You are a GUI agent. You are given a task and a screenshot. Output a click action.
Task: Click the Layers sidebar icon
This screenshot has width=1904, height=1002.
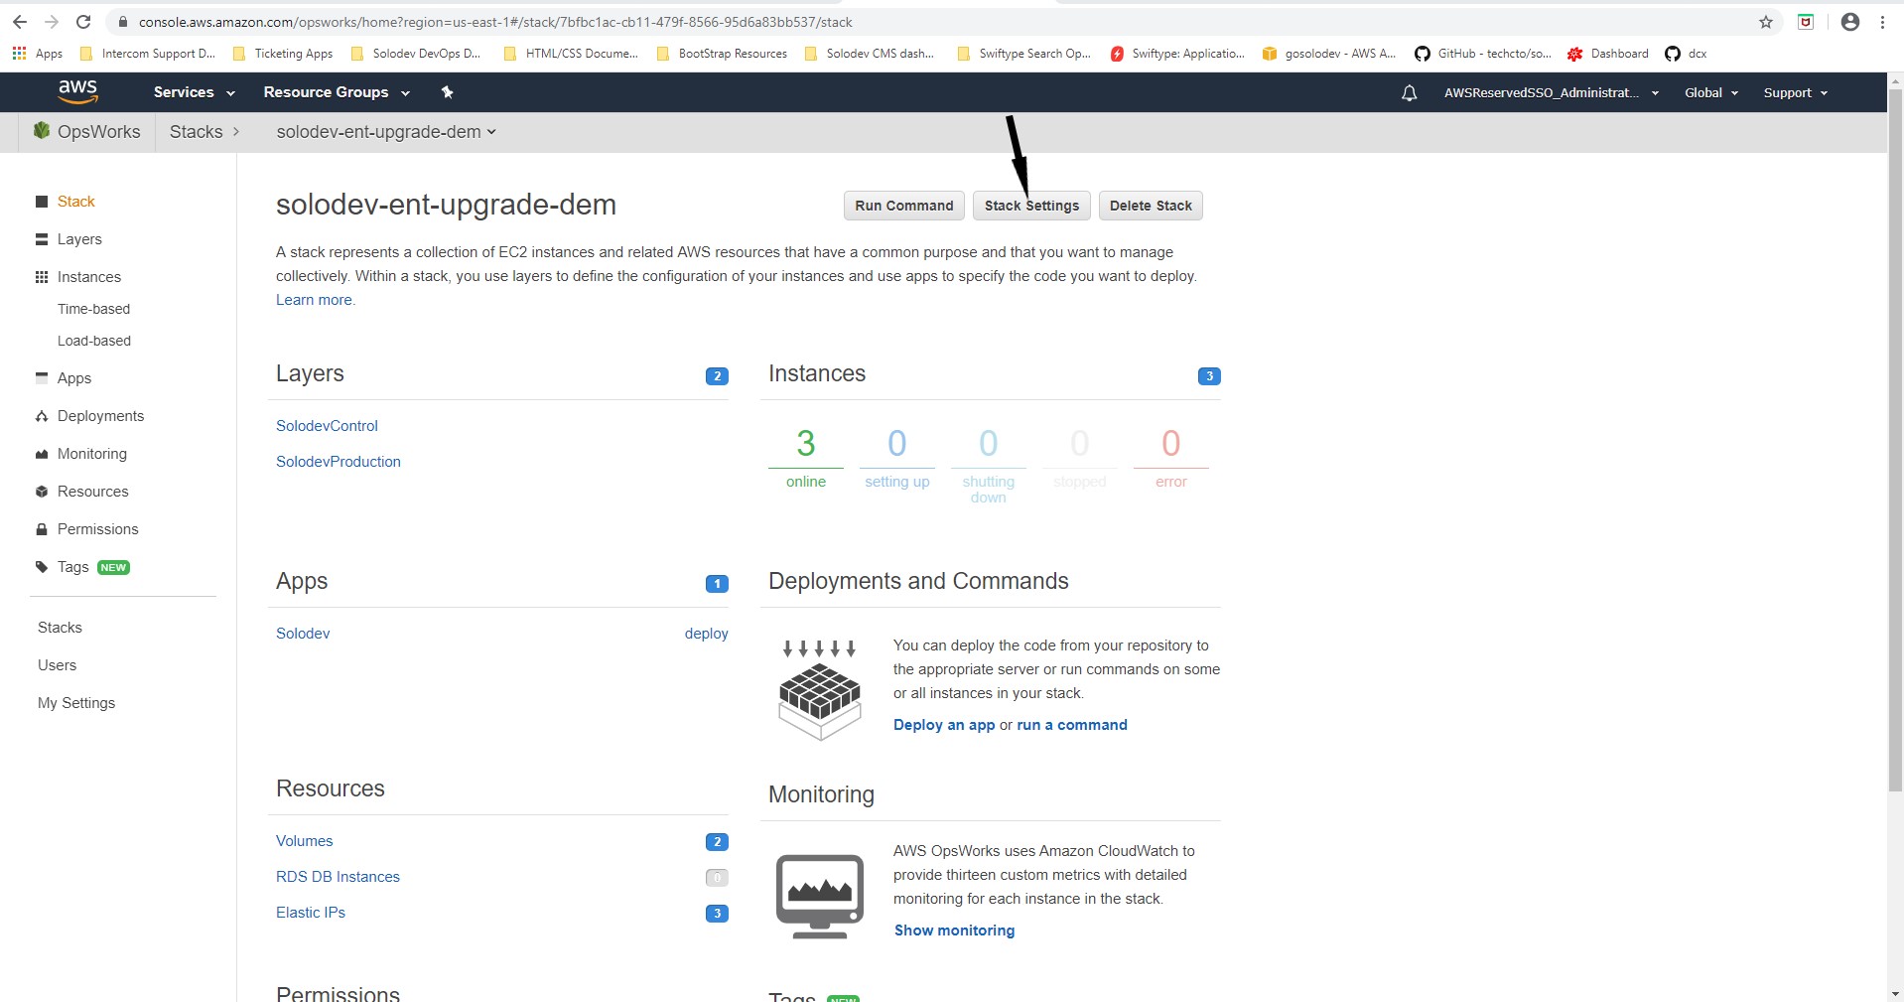42,239
